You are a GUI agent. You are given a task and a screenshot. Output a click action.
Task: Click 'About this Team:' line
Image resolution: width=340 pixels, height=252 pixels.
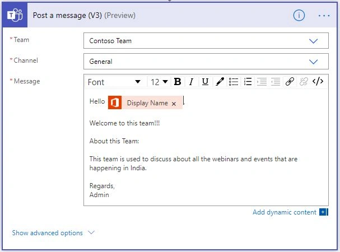(x=114, y=141)
